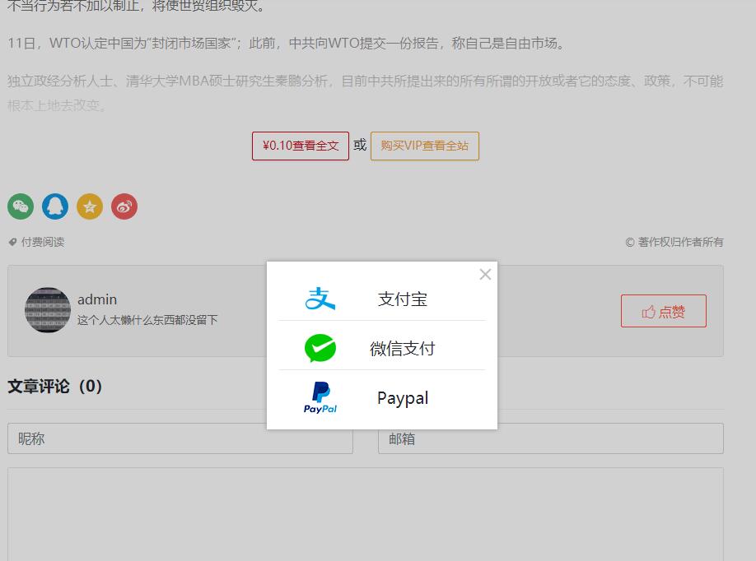Image resolution: width=756 pixels, height=561 pixels.
Task: Share article via red Weibo icon
Action: [x=124, y=206]
